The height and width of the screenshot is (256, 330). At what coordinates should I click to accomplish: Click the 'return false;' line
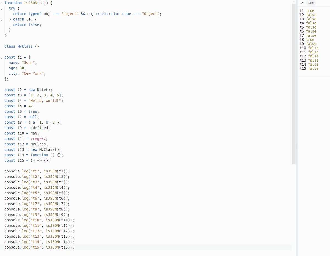27,24
